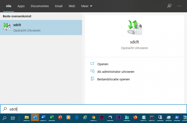Viewport: 187px width, 123px height.
Task: Click Openen action
Action: 103,64
